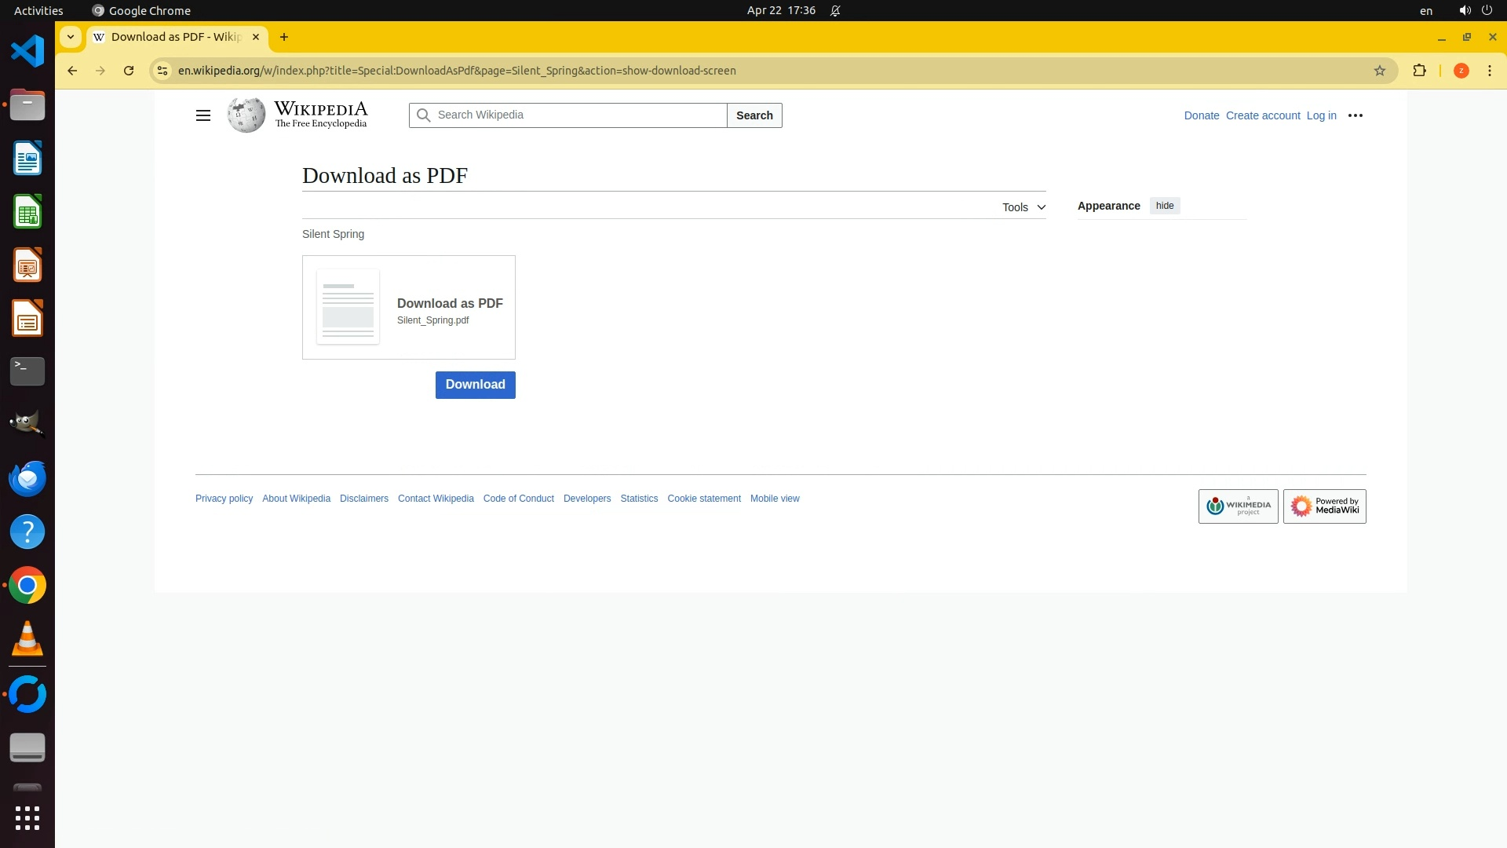The width and height of the screenshot is (1507, 848).
Task: Focus the Search Wikipedia input field
Action: point(577,115)
